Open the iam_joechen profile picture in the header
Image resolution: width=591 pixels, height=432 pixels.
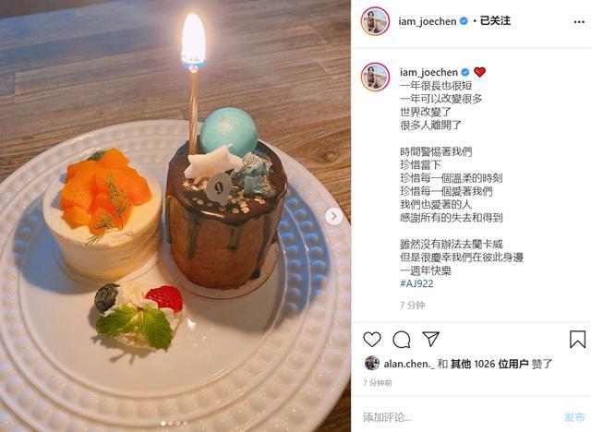tap(375, 21)
